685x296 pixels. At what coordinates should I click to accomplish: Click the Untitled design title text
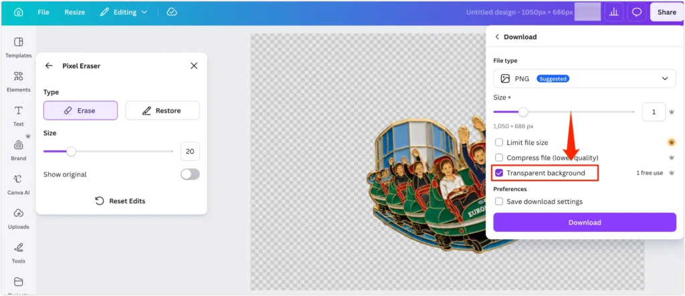[519, 12]
